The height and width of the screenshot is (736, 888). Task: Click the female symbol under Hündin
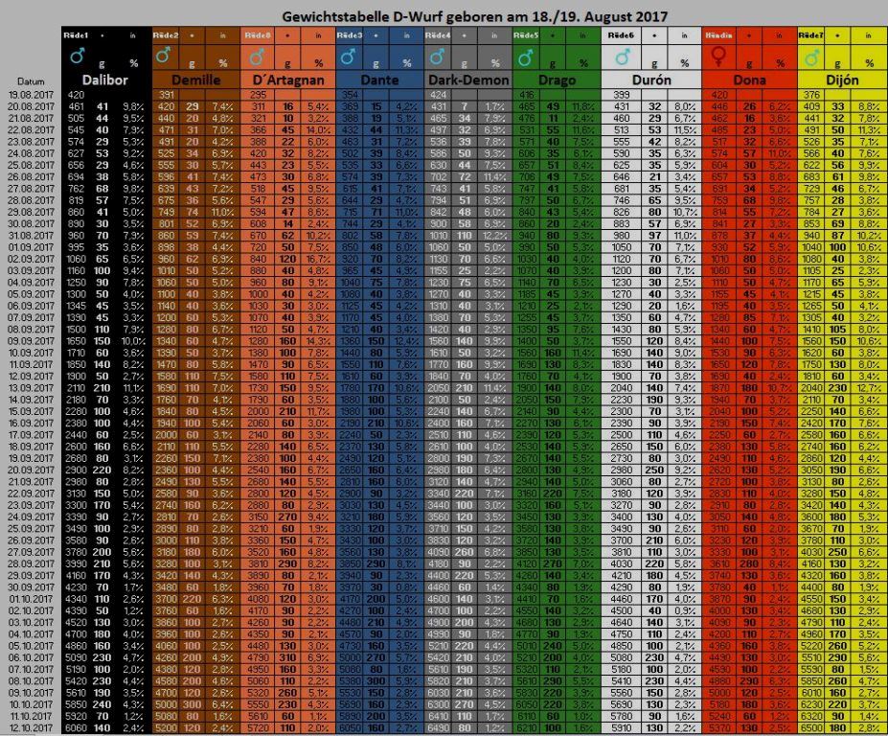click(x=718, y=57)
